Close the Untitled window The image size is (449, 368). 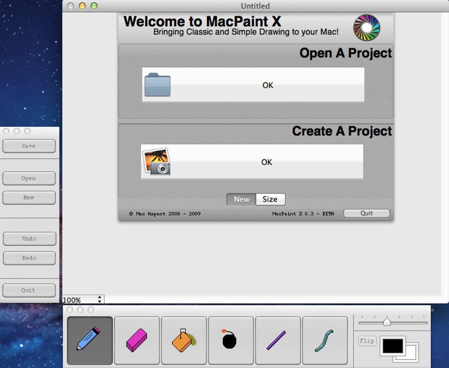pyautogui.click(x=70, y=6)
